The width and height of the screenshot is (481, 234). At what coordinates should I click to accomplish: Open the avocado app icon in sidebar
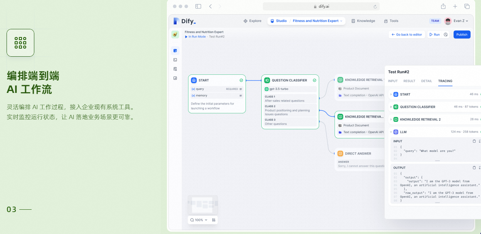[175, 34]
